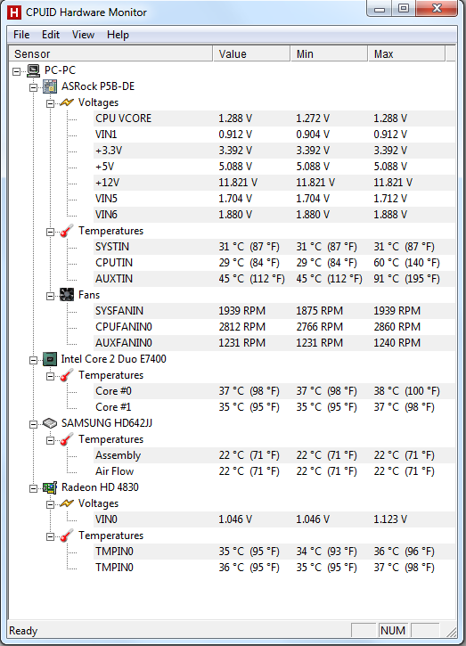Collapse the Radeon Voltages group
The width and height of the screenshot is (466, 646).
click(50, 505)
